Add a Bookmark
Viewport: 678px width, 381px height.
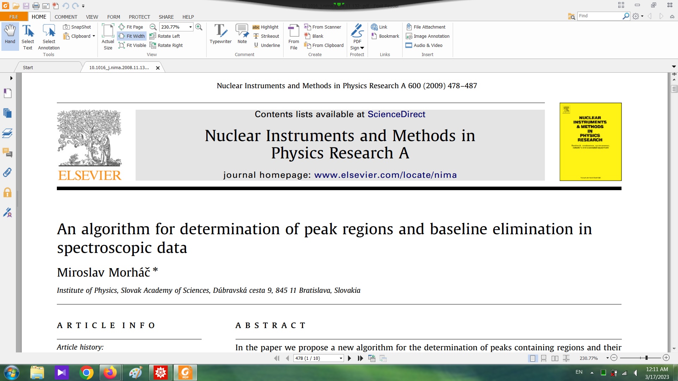point(385,36)
